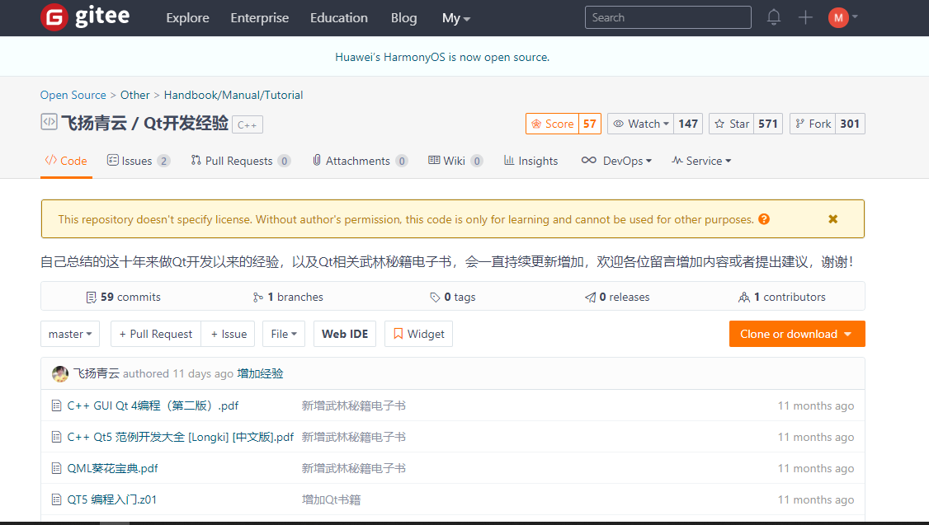Open the File dropdown

pyautogui.click(x=284, y=334)
